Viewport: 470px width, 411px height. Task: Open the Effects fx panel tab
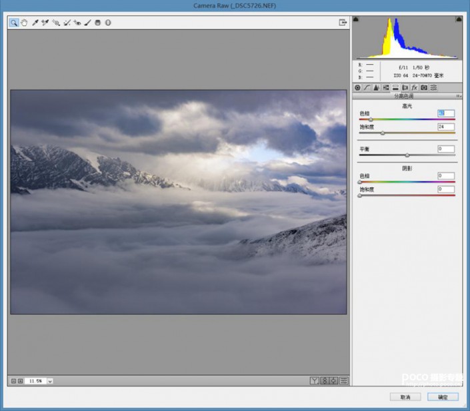(x=414, y=87)
